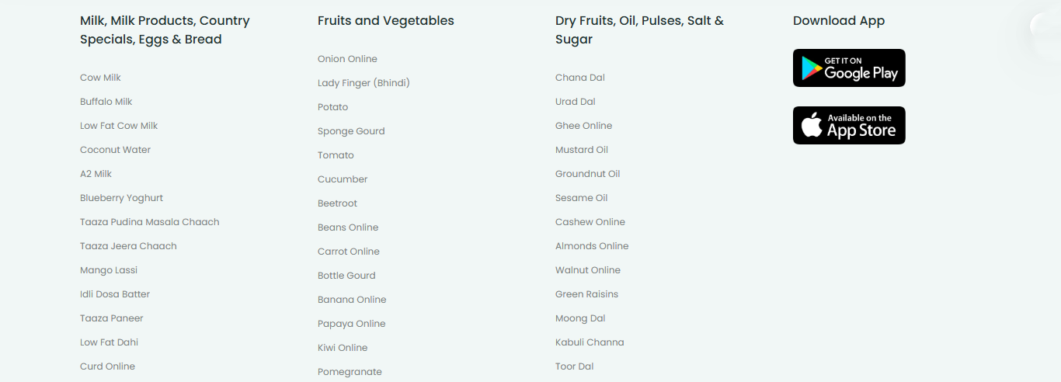Open the Blueberry Yoghurt link
The image size is (1061, 382).
121,198
